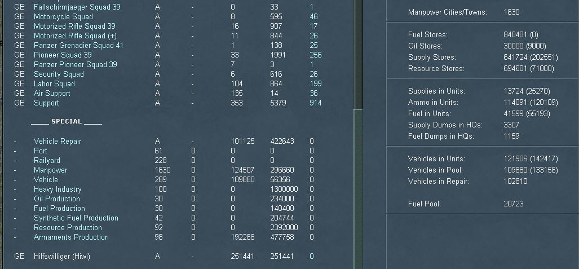Select Supplies in Units label
The image size is (579, 269).
436,91
